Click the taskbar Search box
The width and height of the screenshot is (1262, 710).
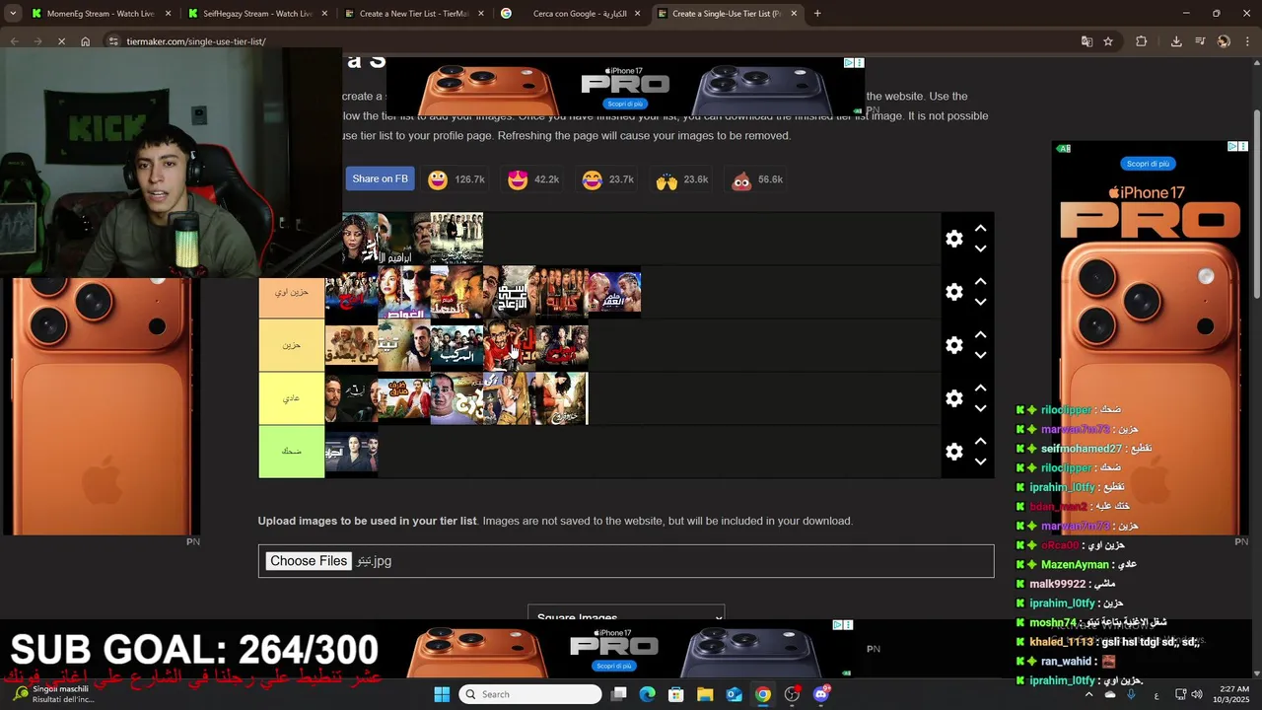(531, 694)
